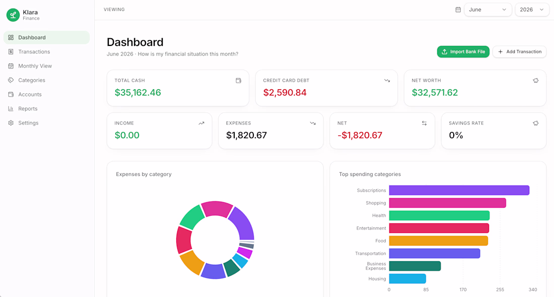554x297 pixels.
Task: Open Accounts page from sidebar
Action: tap(47, 94)
